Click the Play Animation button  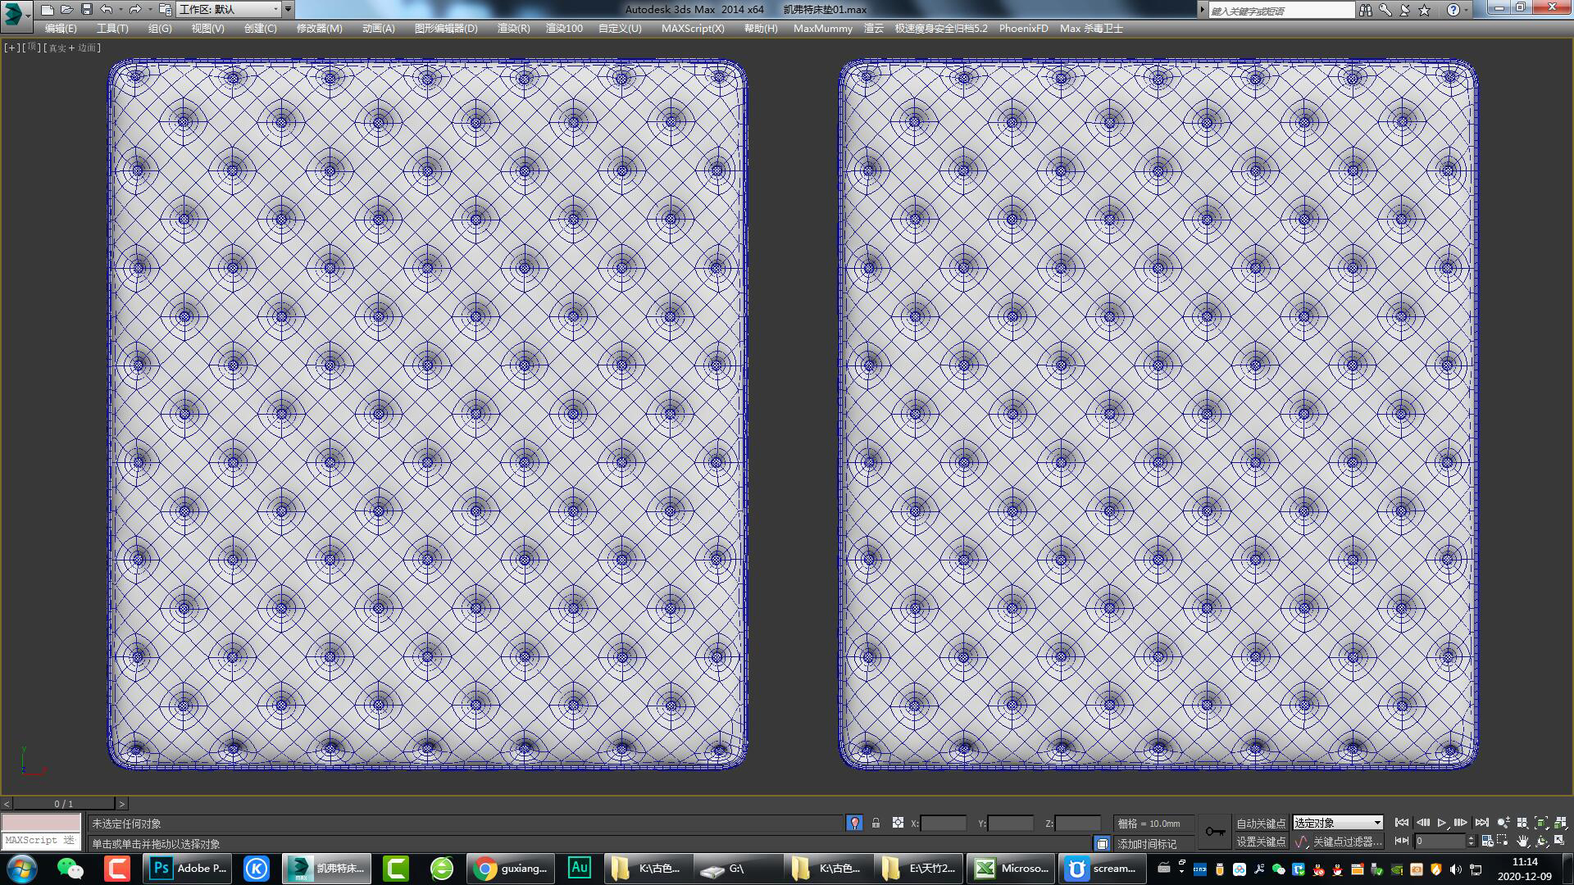click(x=1441, y=823)
